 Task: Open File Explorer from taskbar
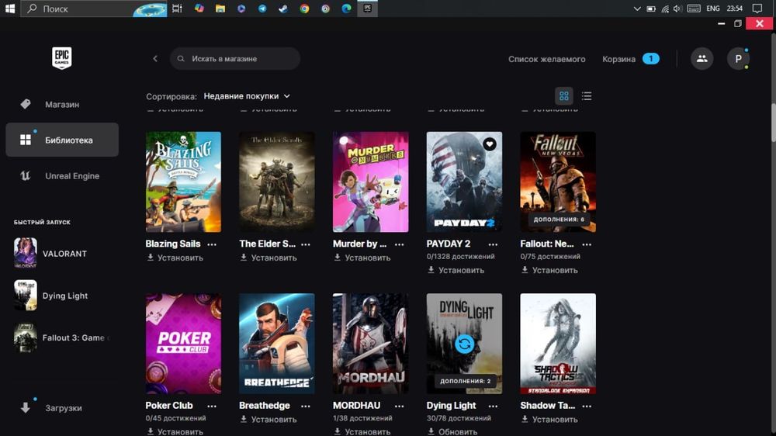(220, 9)
